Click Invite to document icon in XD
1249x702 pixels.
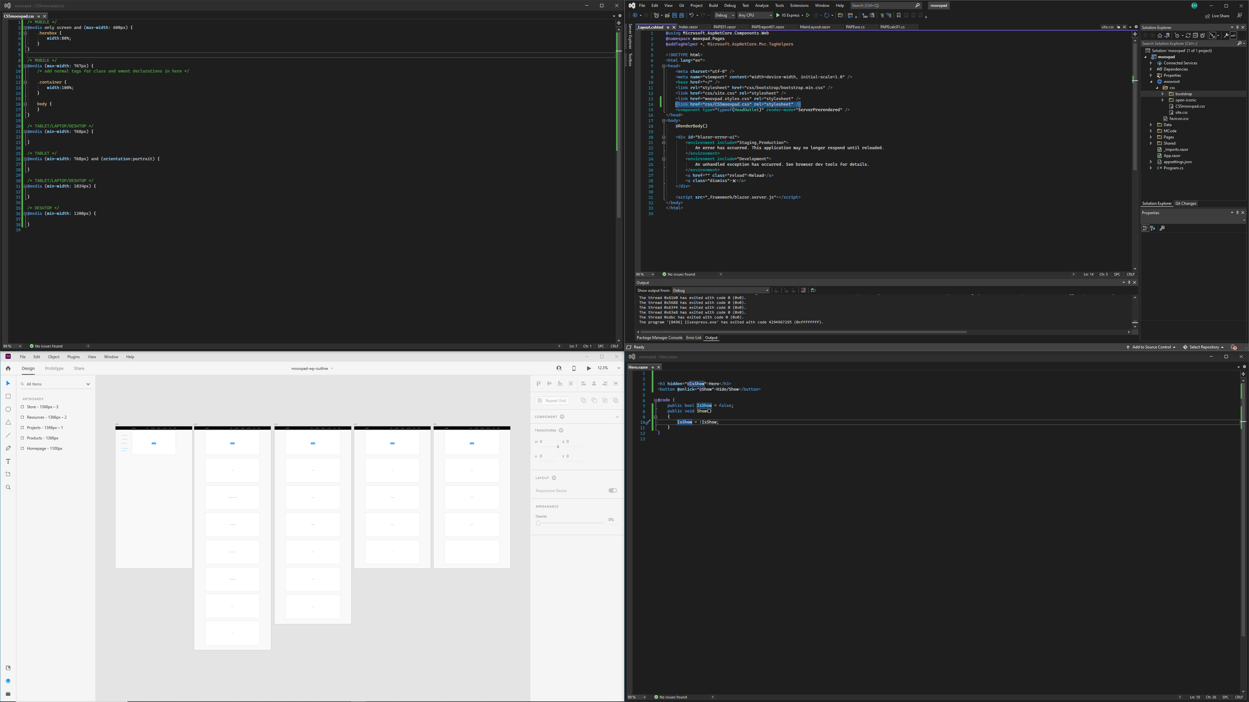559,368
